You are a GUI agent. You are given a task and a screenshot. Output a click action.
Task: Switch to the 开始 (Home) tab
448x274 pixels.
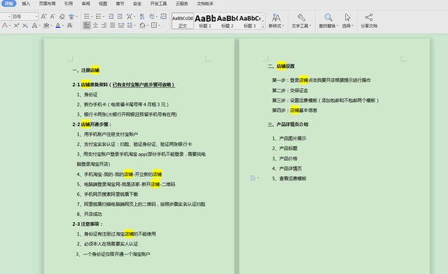9,3
